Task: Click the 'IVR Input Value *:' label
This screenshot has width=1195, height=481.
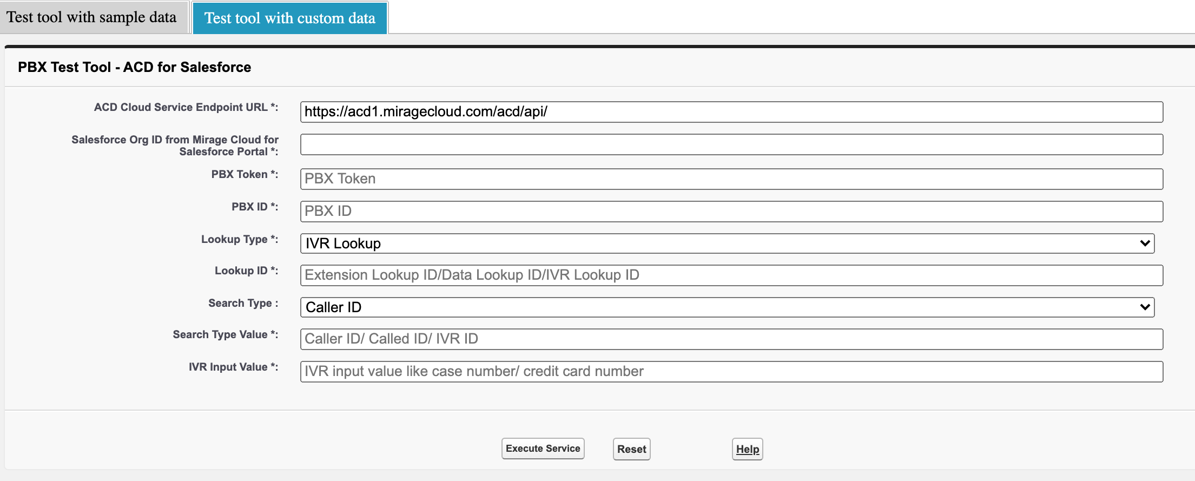Action: tap(234, 367)
